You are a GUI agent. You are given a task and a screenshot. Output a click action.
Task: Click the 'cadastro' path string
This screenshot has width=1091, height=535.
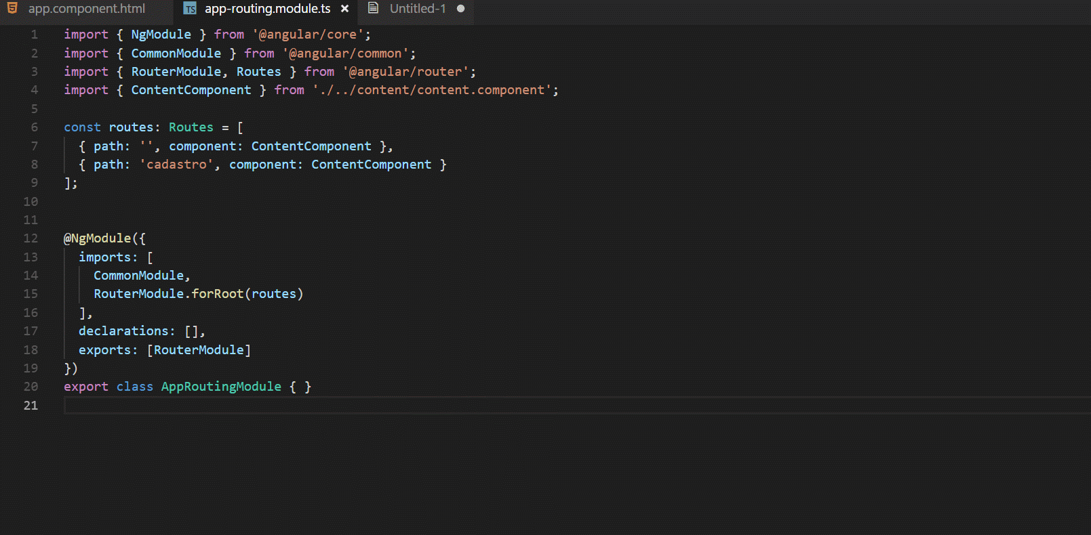(176, 165)
